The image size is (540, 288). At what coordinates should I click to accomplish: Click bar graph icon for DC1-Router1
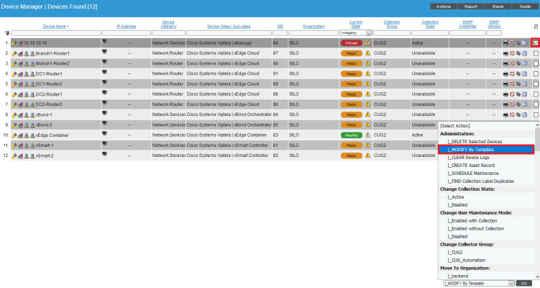tap(20, 74)
